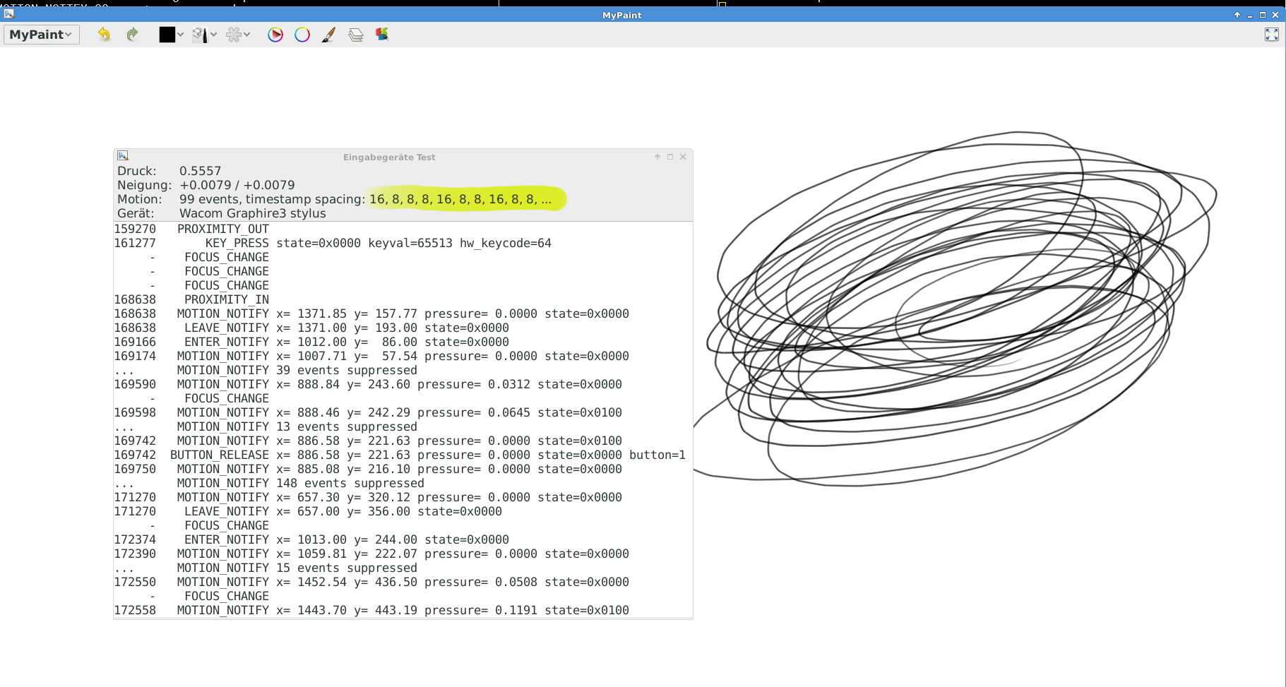Image resolution: width=1286 pixels, height=687 pixels.
Task: Click the Eingabegeräte Test window menu icon
Action: 123,156
